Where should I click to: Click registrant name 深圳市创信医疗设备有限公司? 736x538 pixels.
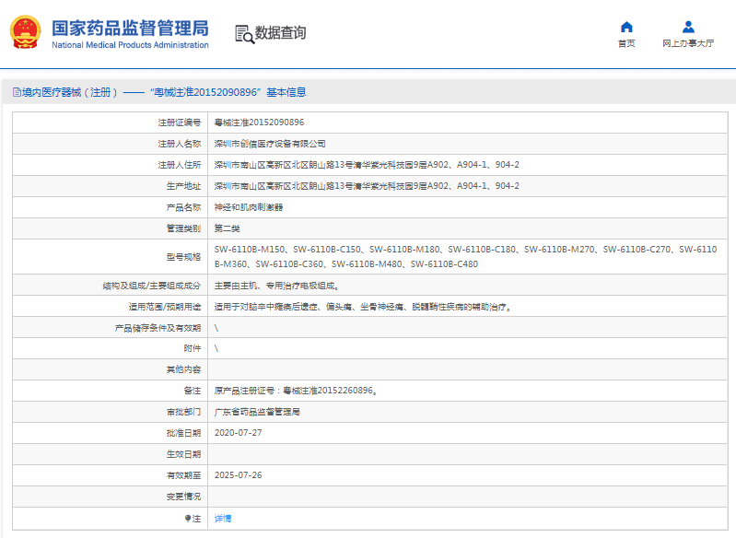270,144
